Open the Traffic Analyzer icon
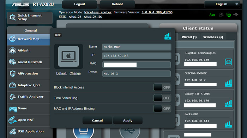Screen dimensions: 247x138 pyautogui.click(x=13, y=97)
